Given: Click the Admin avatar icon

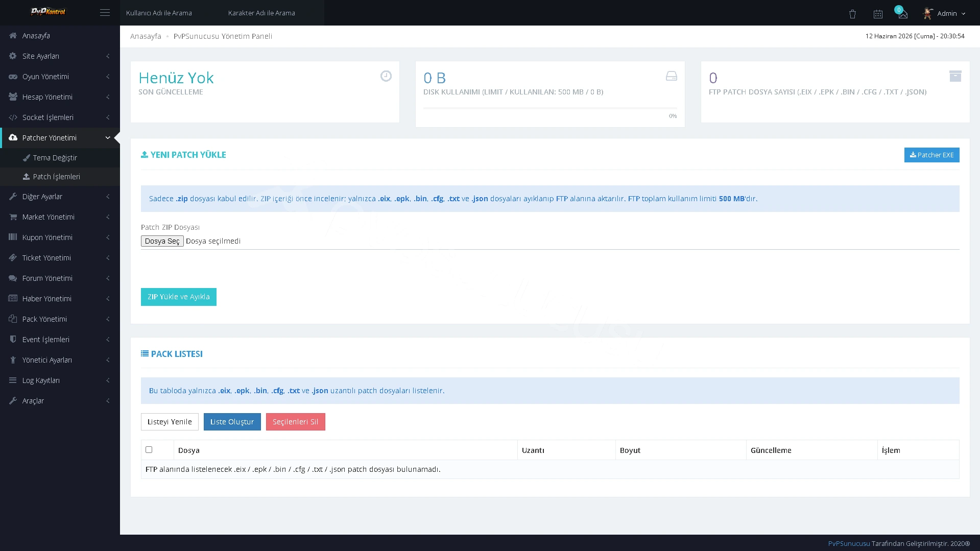Looking at the screenshot, I should [928, 13].
